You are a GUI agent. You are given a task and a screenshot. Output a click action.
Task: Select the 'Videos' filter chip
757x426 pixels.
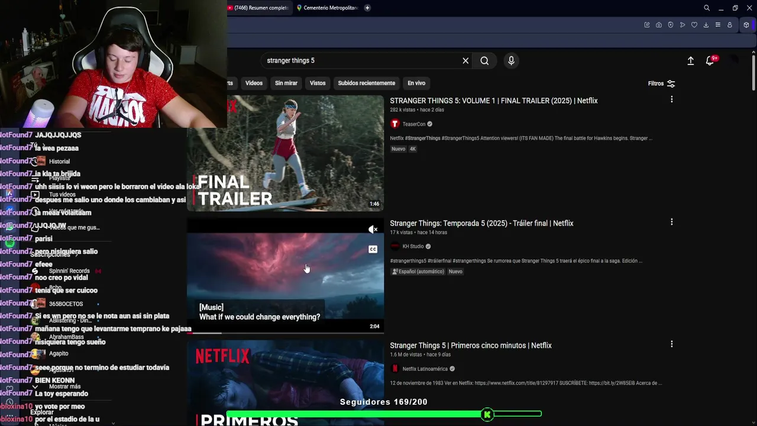pos(254,83)
